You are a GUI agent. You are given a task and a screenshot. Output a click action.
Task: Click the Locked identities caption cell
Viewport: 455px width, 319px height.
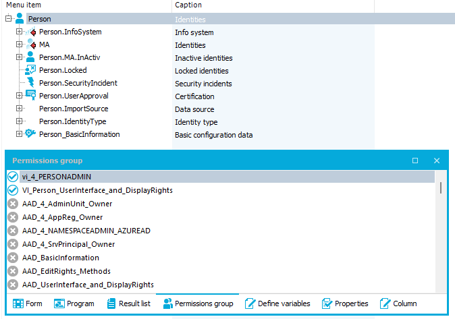[x=202, y=71]
